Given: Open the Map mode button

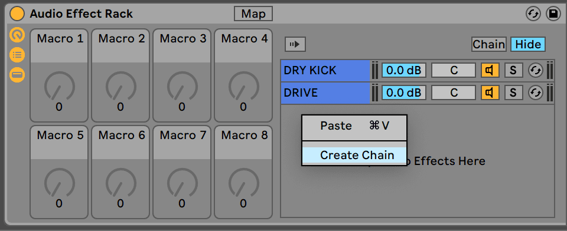Looking at the screenshot, I should pyautogui.click(x=253, y=14).
